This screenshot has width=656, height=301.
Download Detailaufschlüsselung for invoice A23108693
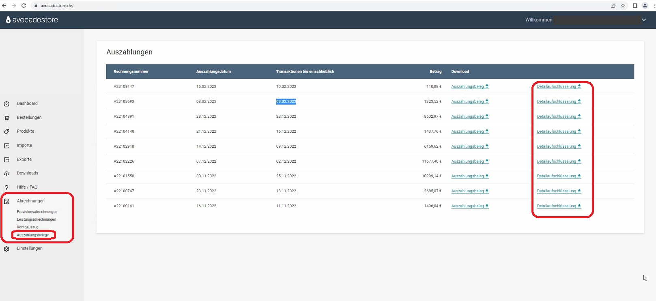pyautogui.click(x=558, y=101)
